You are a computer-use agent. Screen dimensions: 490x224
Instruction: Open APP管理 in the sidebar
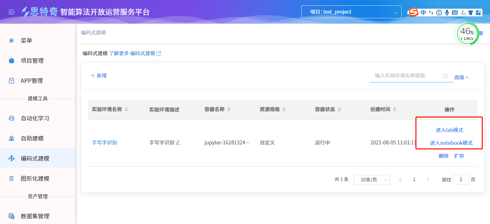(x=38, y=81)
